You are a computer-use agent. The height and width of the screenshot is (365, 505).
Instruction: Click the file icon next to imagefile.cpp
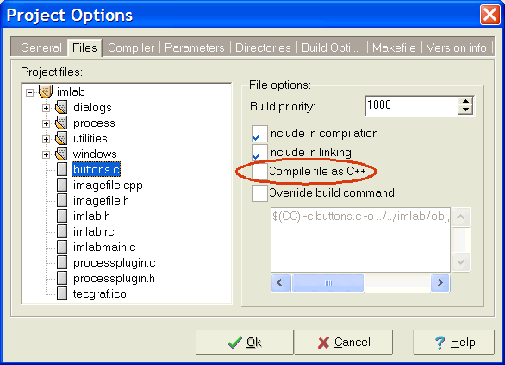(62, 185)
